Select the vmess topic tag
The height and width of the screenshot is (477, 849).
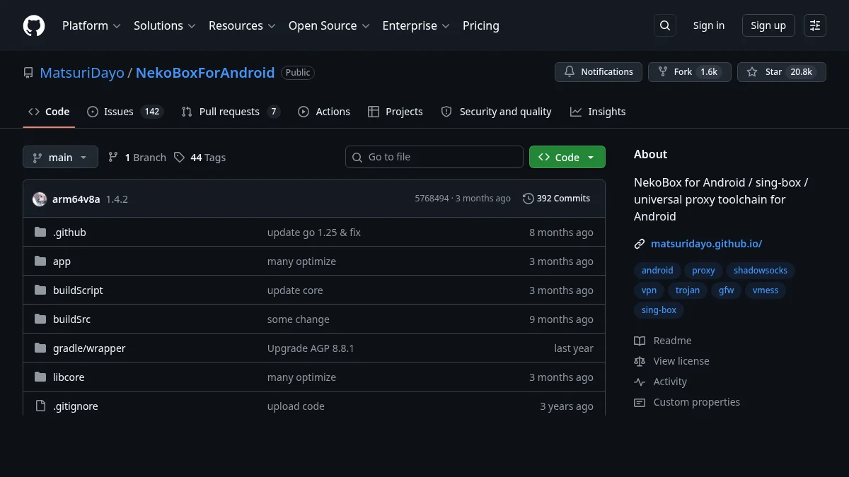click(766, 290)
